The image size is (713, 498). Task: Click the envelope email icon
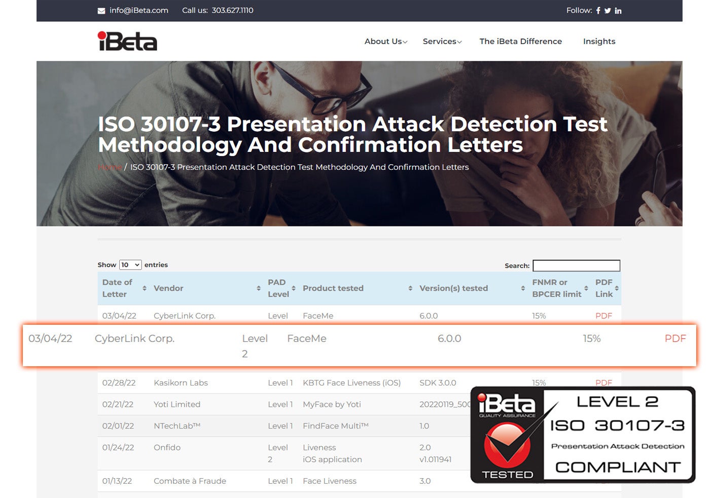101,11
